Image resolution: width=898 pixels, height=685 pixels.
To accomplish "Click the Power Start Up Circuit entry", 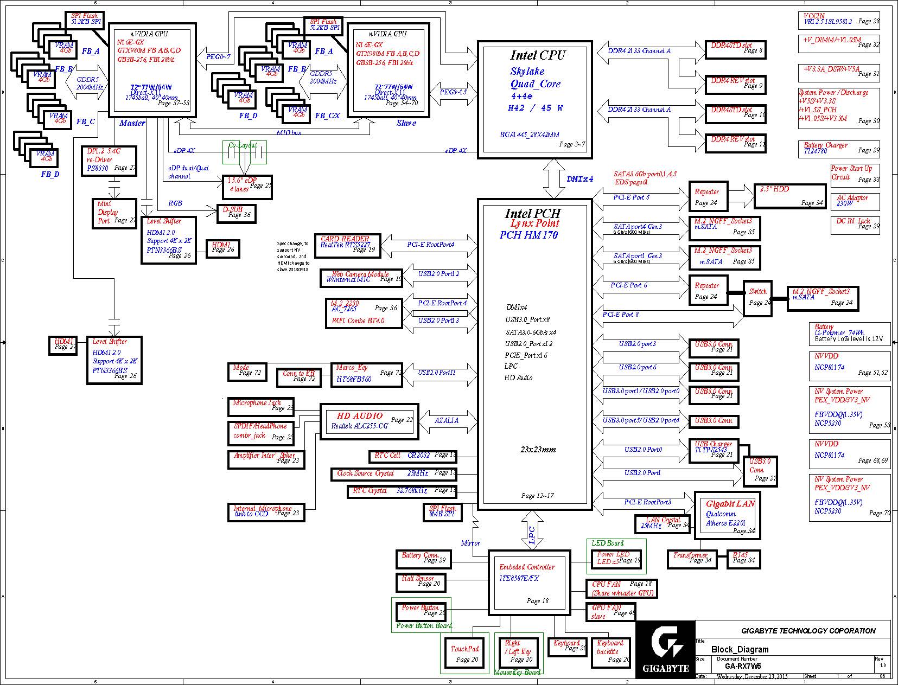I will 855,175.
